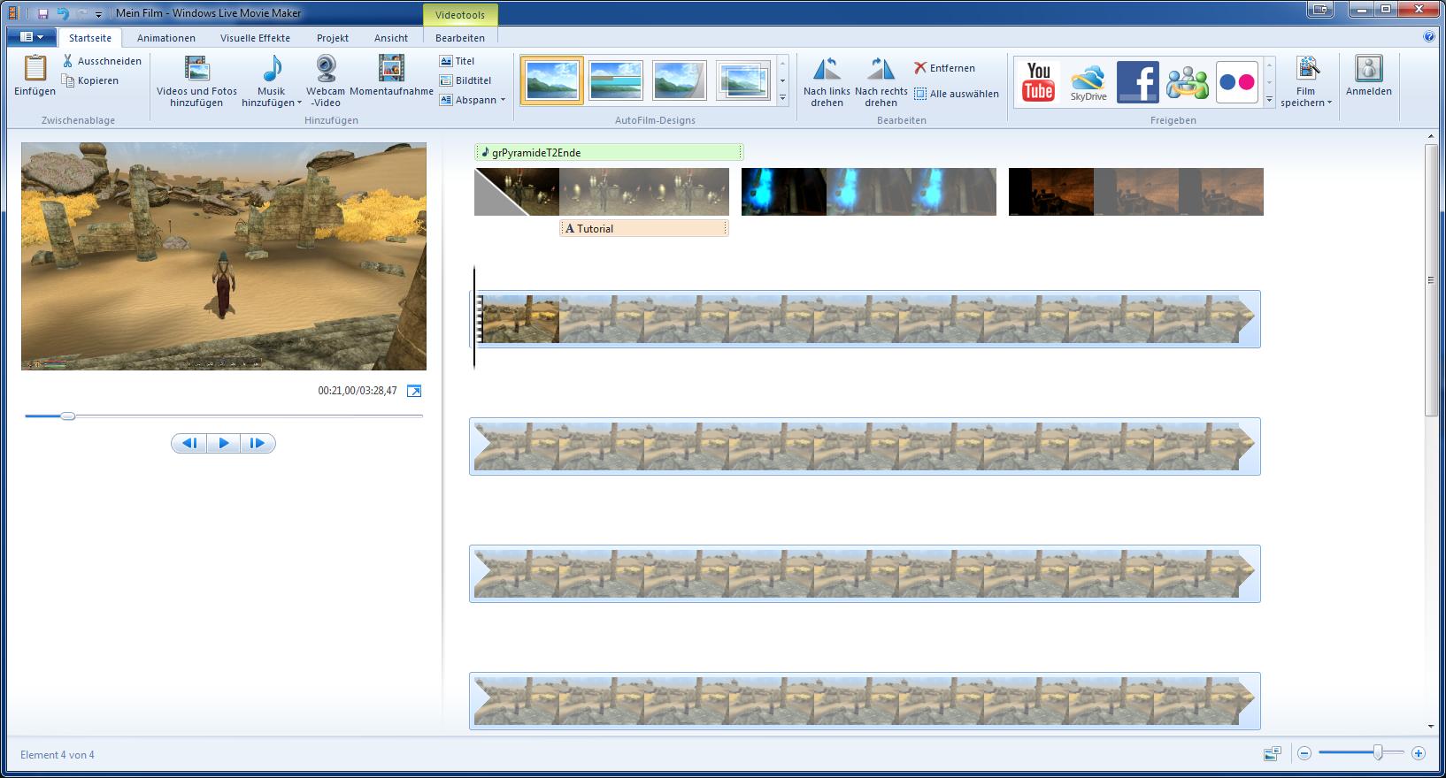The image size is (1446, 778).
Task: Open the Bearbeiten video tools tab
Action: pos(460,38)
